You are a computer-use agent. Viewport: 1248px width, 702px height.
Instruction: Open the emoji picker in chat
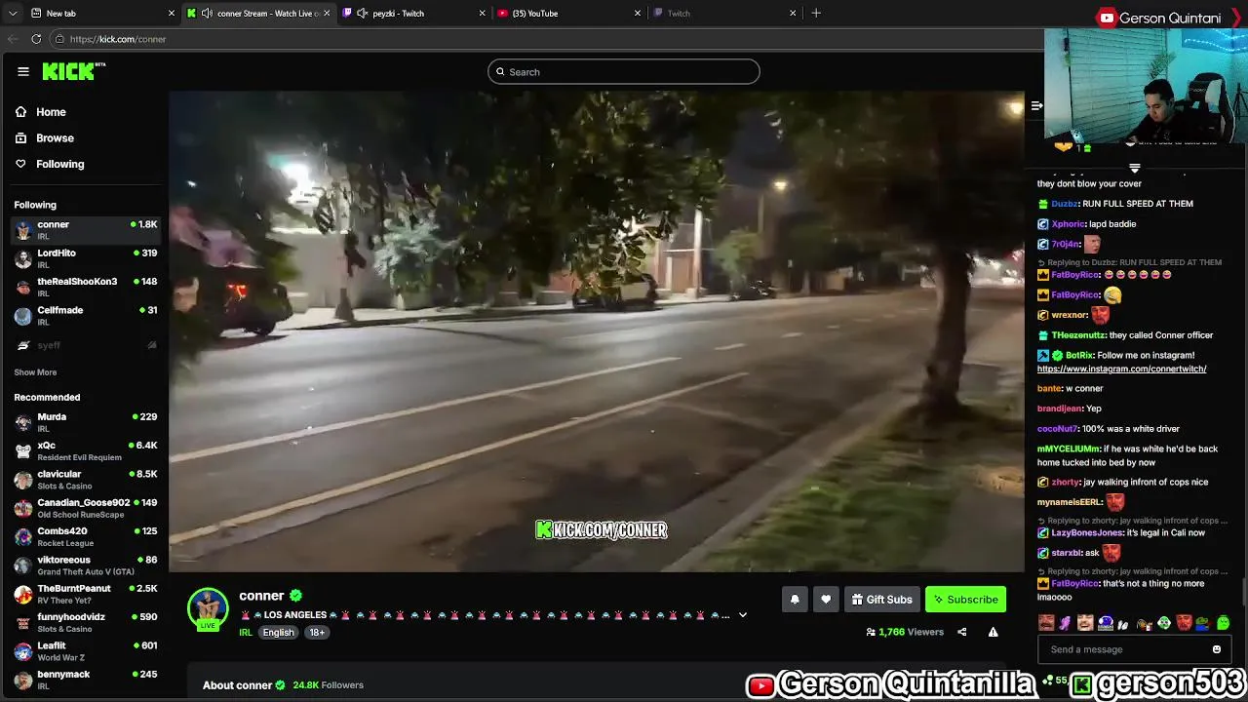point(1216,649)
